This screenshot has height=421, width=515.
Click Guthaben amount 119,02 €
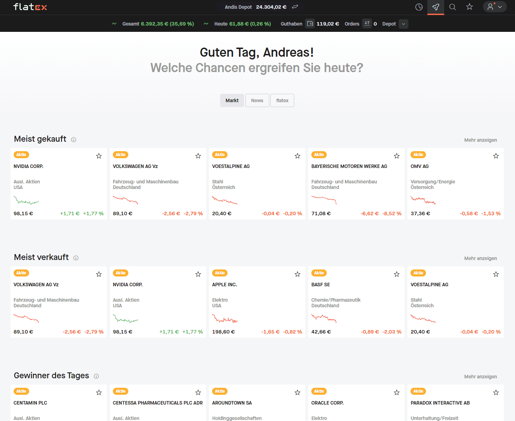(x=328, y=24)
